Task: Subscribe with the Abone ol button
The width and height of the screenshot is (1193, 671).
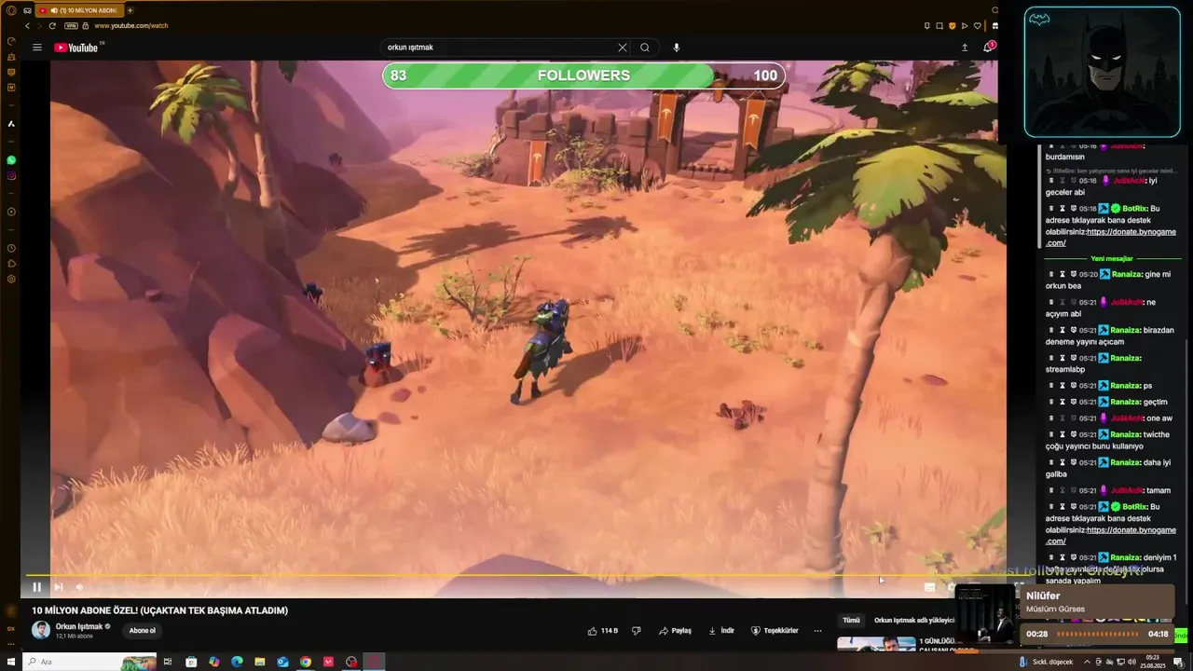Action: click(x=143, y=631)
